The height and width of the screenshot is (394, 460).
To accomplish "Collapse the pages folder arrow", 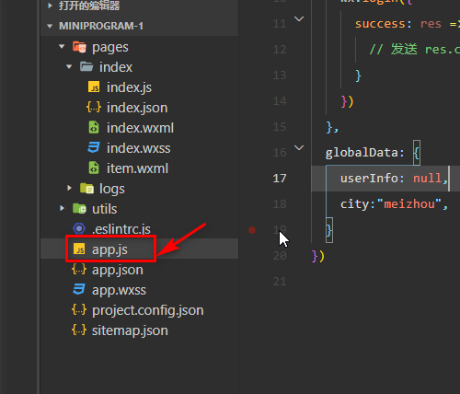I will point(62,47).
